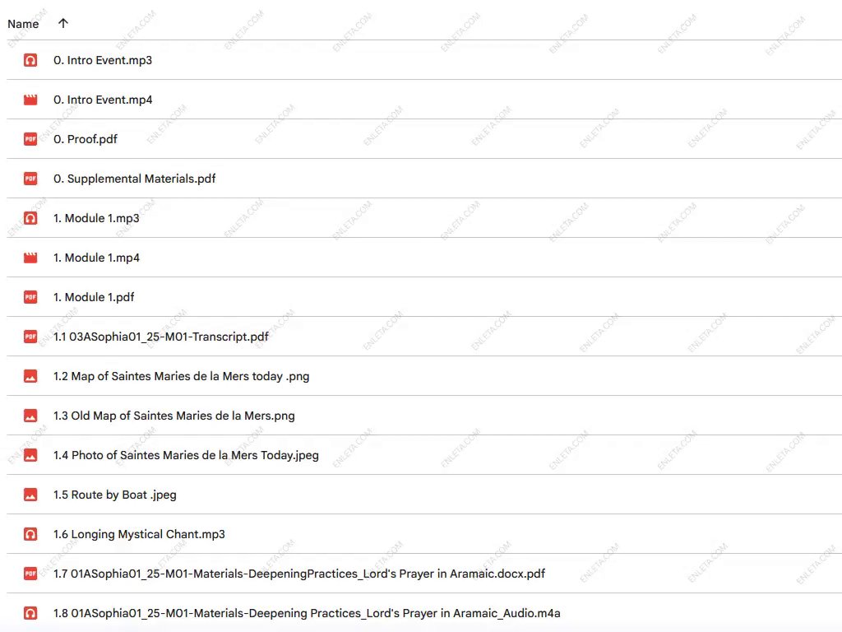The width and height of the screenshot is (842, 632).
Task: Click the image icon for Photo of Saintes Maries
Action: point(30,455)
